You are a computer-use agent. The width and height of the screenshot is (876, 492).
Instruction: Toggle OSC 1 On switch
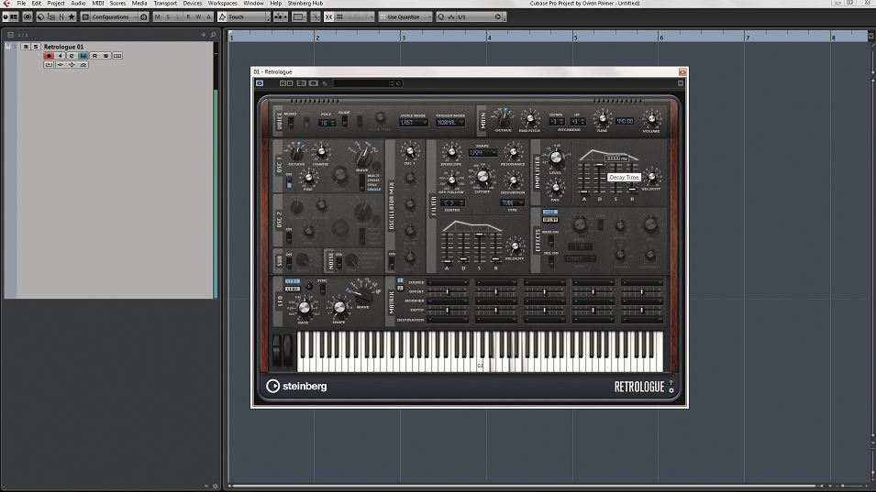pos(289,183)
